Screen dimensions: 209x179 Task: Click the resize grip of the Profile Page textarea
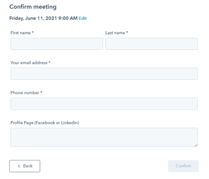click(196, 145)
